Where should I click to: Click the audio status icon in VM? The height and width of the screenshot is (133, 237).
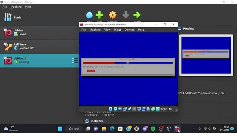click(x=120, y=109)
